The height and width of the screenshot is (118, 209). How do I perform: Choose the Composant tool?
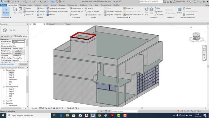tap(29, 11)
